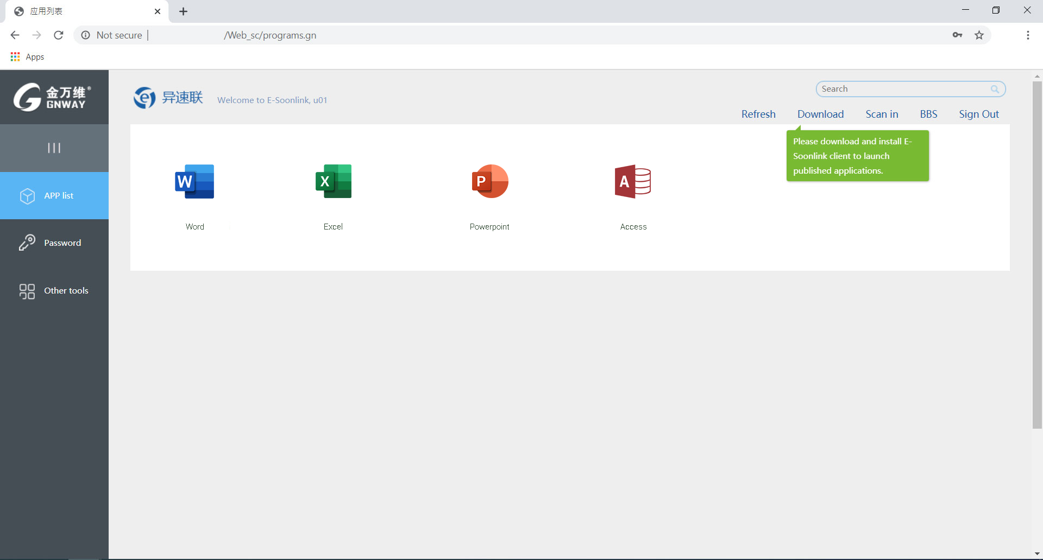
Task: Start the Powerpoint application icon
Action: coord(489,181)
